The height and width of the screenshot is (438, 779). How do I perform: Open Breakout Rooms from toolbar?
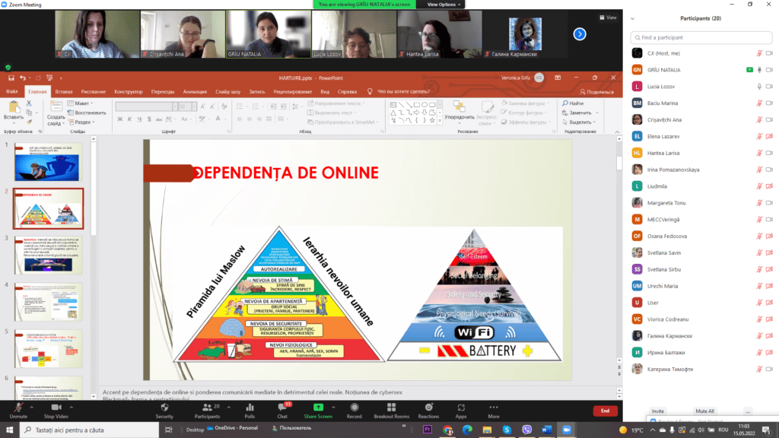coord(391,408)
